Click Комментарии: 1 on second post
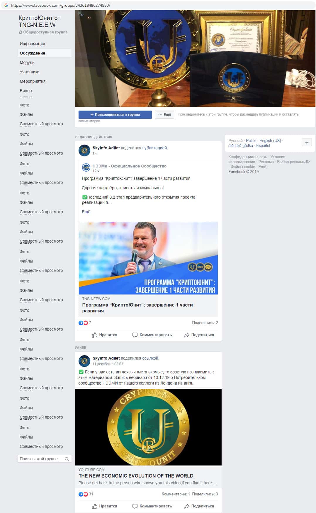 pyautogui.click(x=176, y=494)
